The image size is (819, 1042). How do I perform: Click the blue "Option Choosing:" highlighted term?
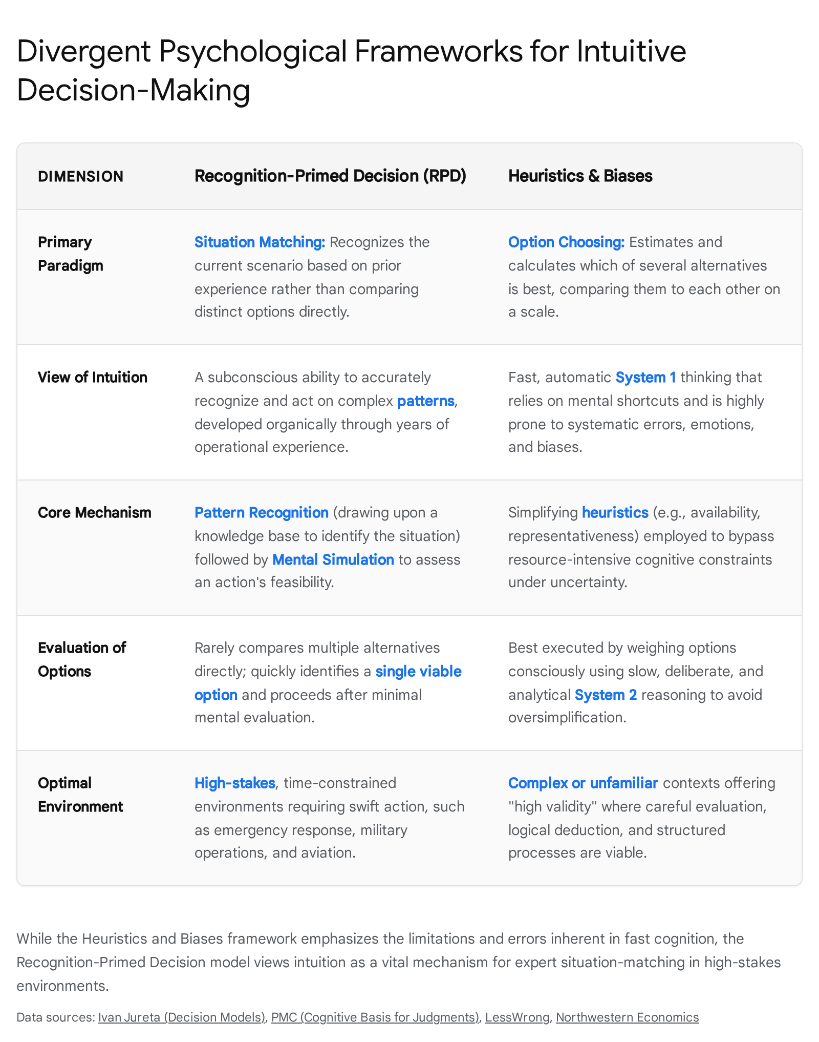pos(566,242)
